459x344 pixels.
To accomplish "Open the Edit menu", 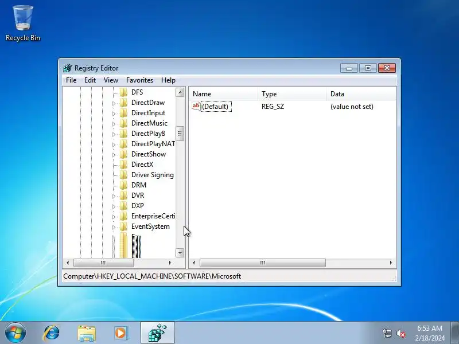I will 90,80.
